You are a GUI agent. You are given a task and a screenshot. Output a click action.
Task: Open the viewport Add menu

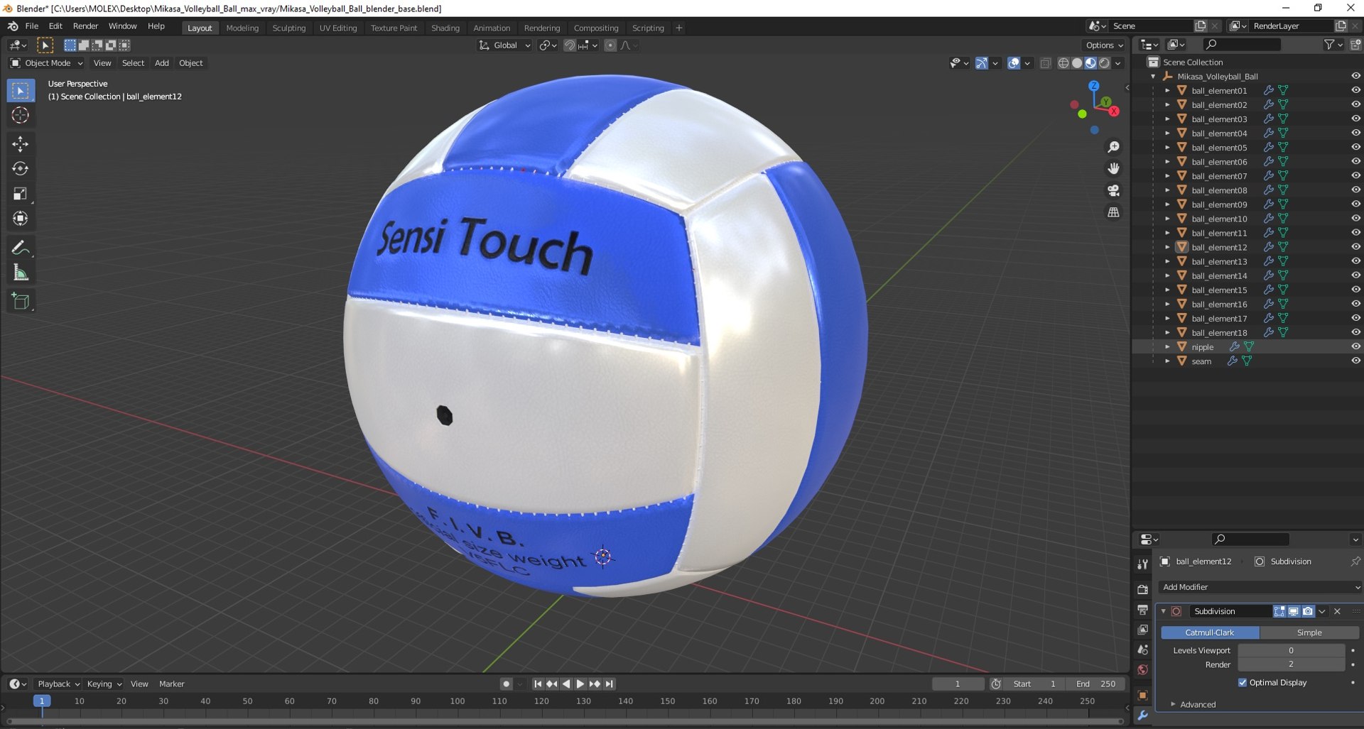pos(162,63)
